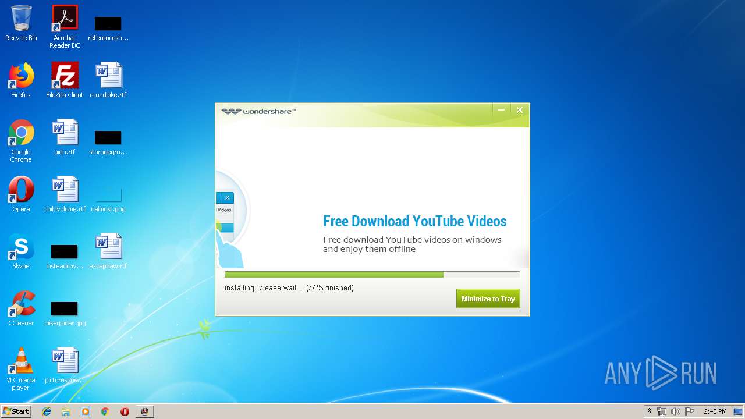Select the storagegro file icon
The height and width of the screenshot is (419, 745).
[x=108, y=143]
